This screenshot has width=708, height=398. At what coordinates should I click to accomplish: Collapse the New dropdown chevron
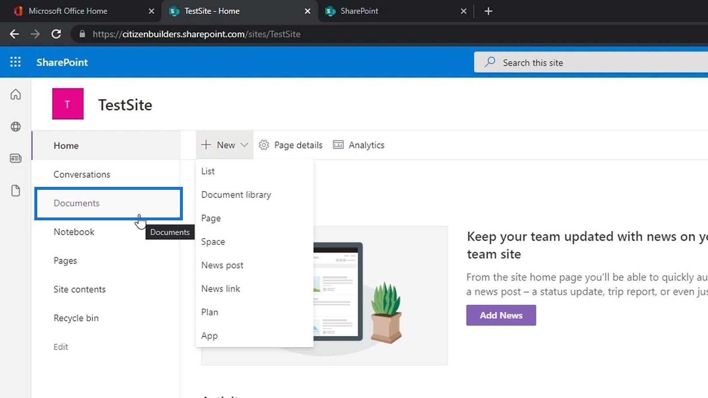[x=244, y=145]
